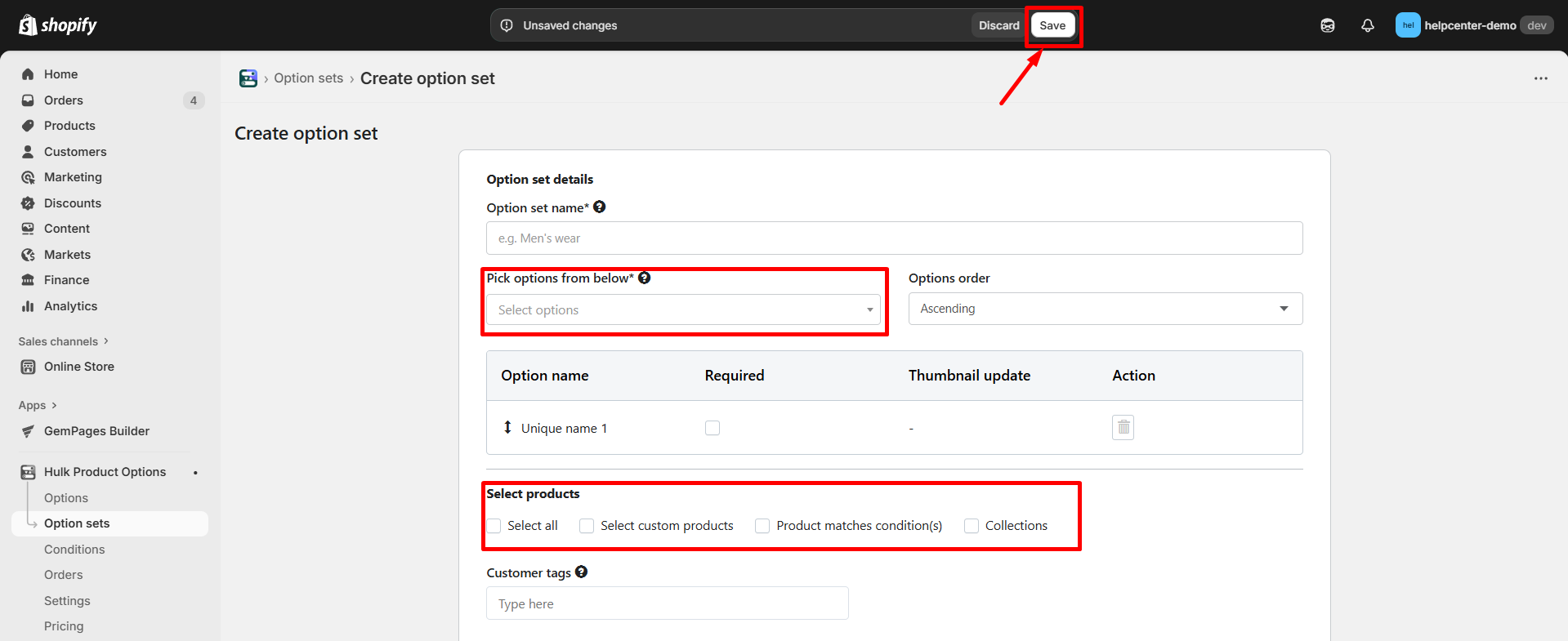The image size is (1568, 641).
Task: Expand the Sales channels section
Action: coord(63,341)
